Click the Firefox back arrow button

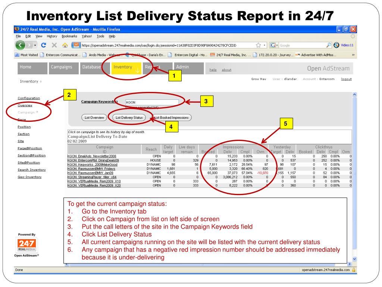[x=21, y=45]
